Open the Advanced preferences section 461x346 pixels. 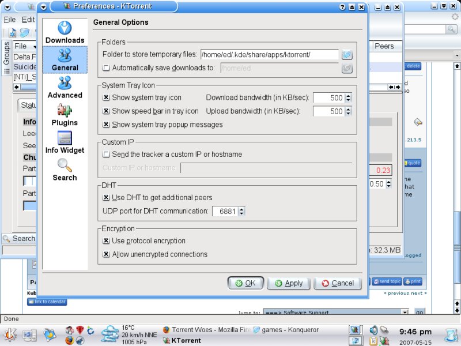65,87
